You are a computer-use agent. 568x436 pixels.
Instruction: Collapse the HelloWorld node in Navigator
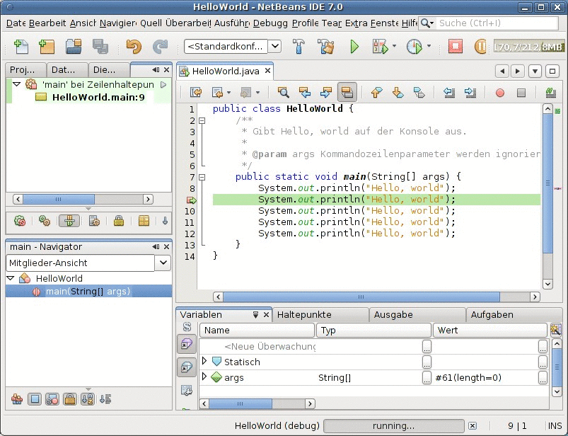(11, 278)
